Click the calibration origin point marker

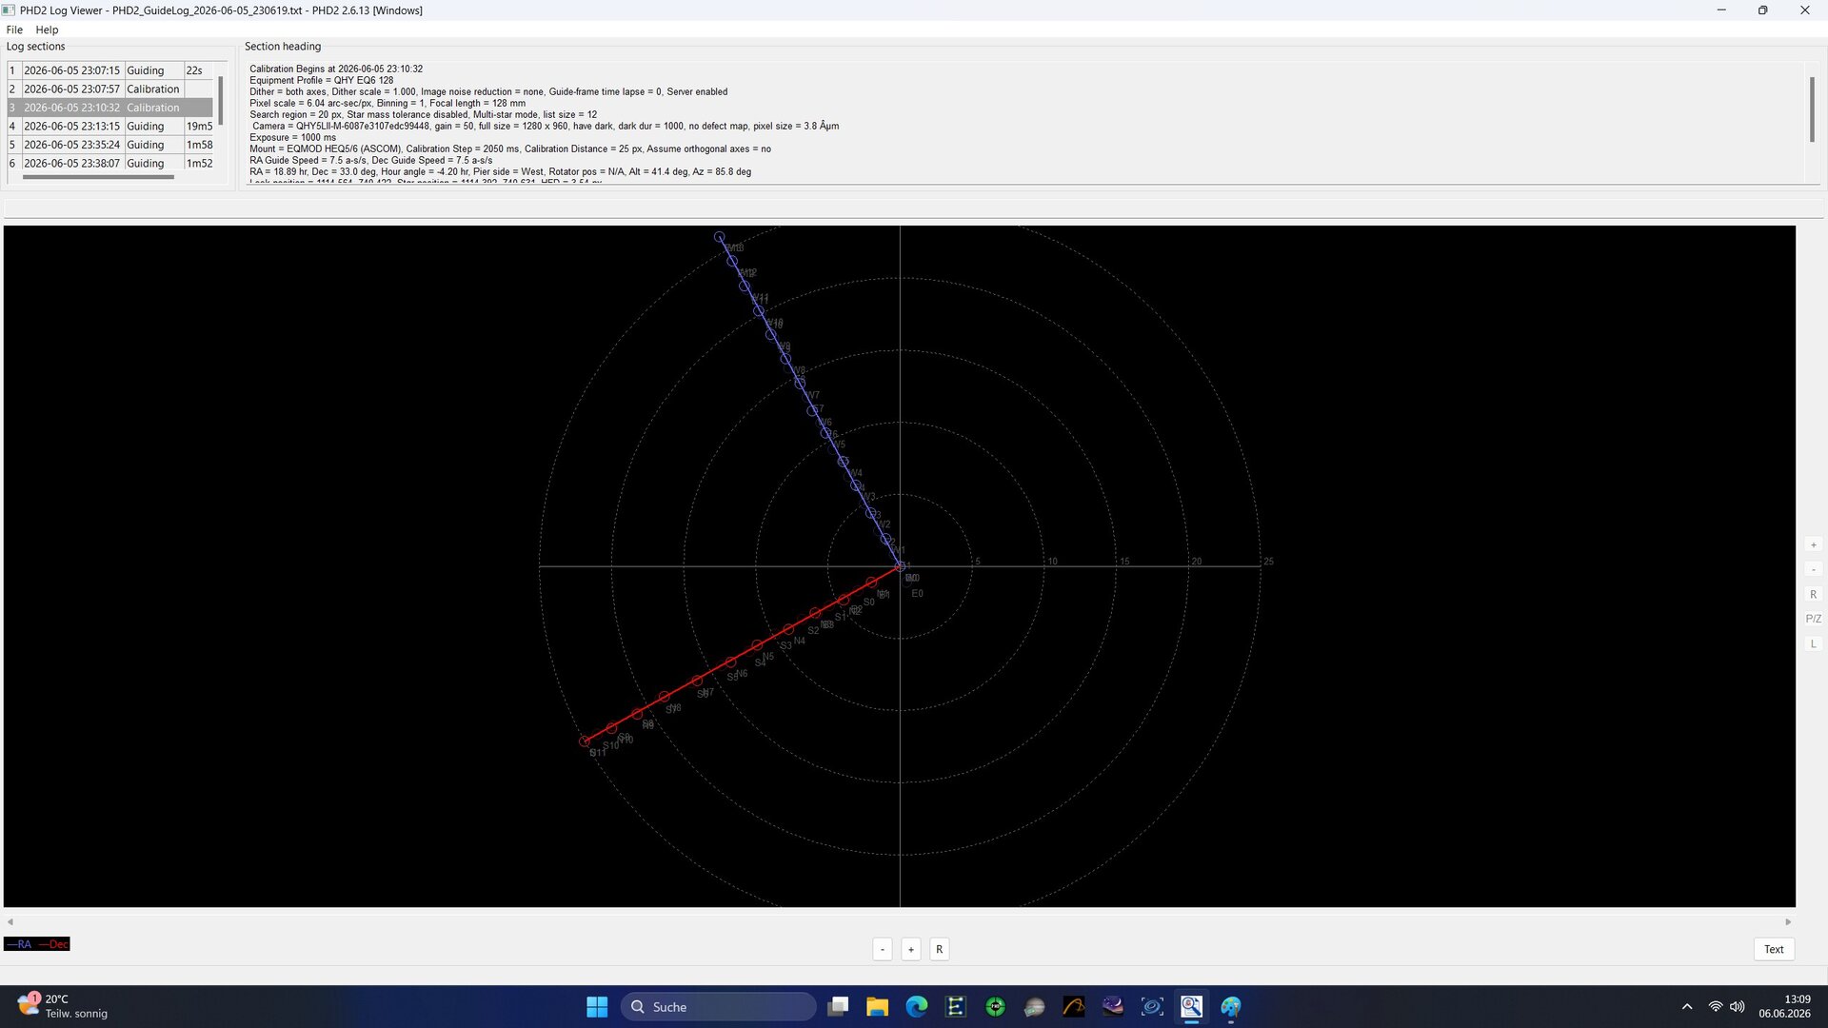(x=900, y=566)
